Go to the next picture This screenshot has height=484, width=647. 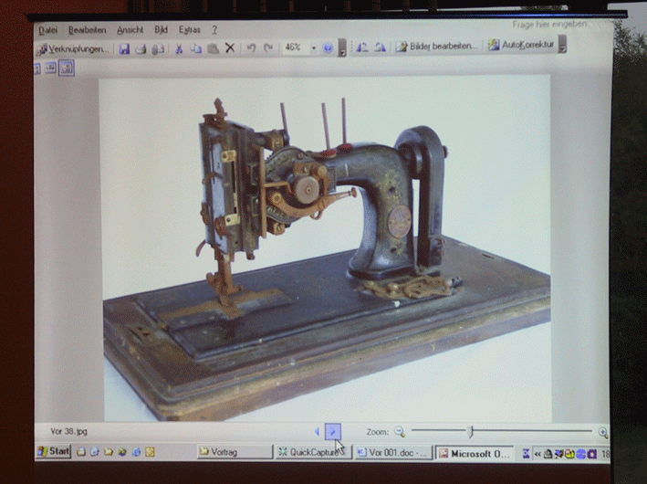point(332,432)
